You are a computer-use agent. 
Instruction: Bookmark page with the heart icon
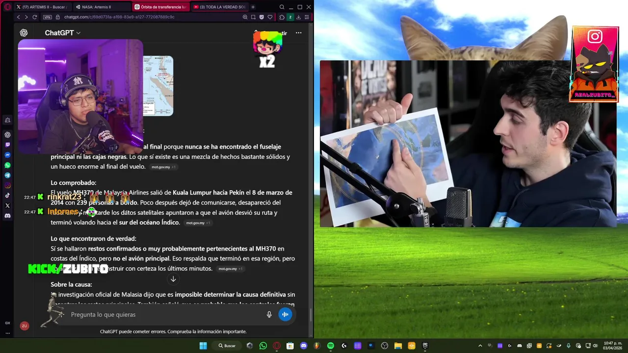(x=270, y=17)
